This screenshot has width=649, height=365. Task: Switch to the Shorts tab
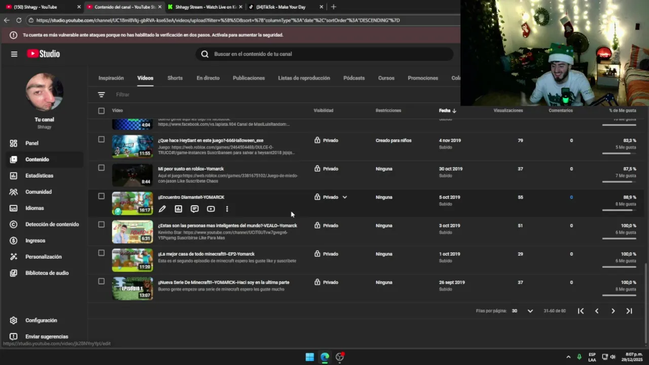(175, 78)
